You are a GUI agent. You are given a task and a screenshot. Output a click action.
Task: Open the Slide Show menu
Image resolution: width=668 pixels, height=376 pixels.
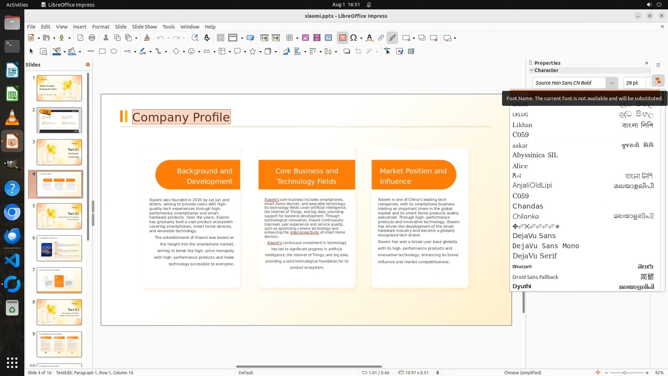click(144, 27)
